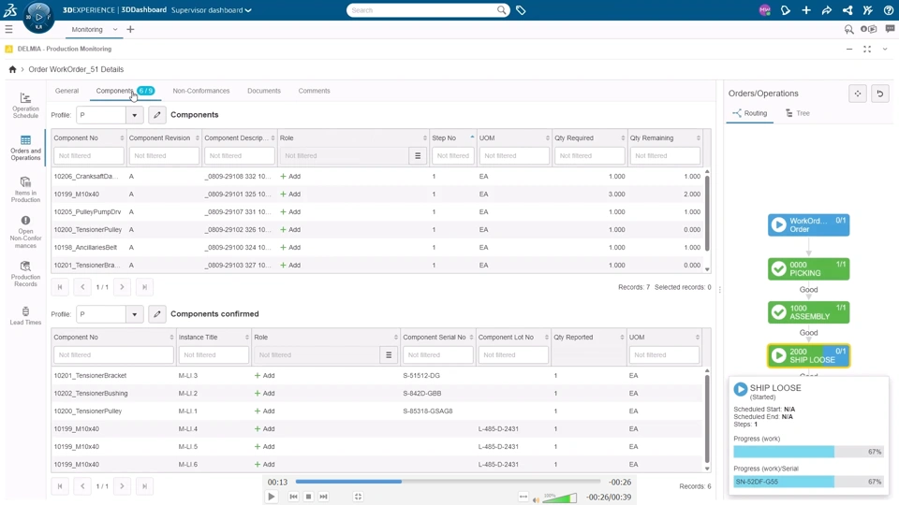The image size is (899, 505).
Task: Open the user avatar icon
Action: [764, 10]
